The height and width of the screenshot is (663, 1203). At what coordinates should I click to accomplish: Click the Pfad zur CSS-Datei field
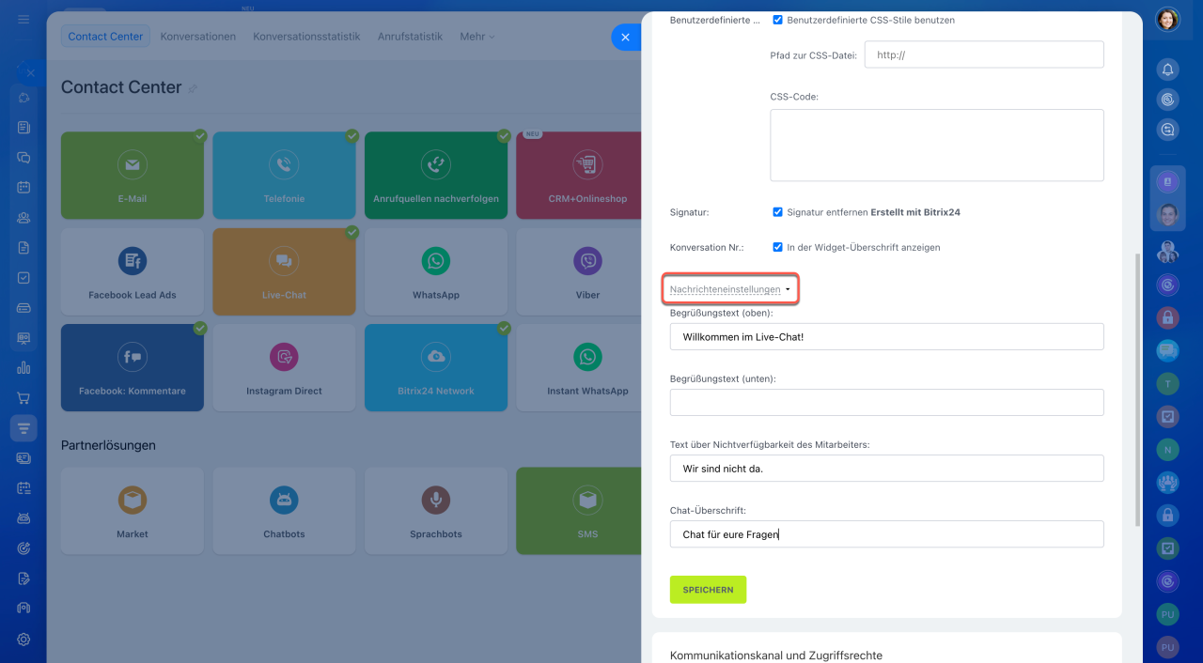(983, 54)
